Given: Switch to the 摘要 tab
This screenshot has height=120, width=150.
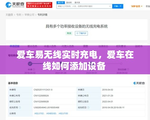Looking at the screenshot, I should (x=85, y=46).
